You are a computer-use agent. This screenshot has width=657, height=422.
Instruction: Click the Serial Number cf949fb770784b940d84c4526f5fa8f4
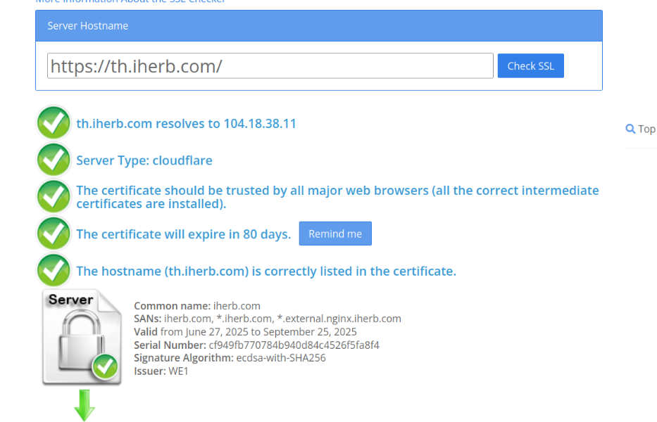(x=256, y=345)
